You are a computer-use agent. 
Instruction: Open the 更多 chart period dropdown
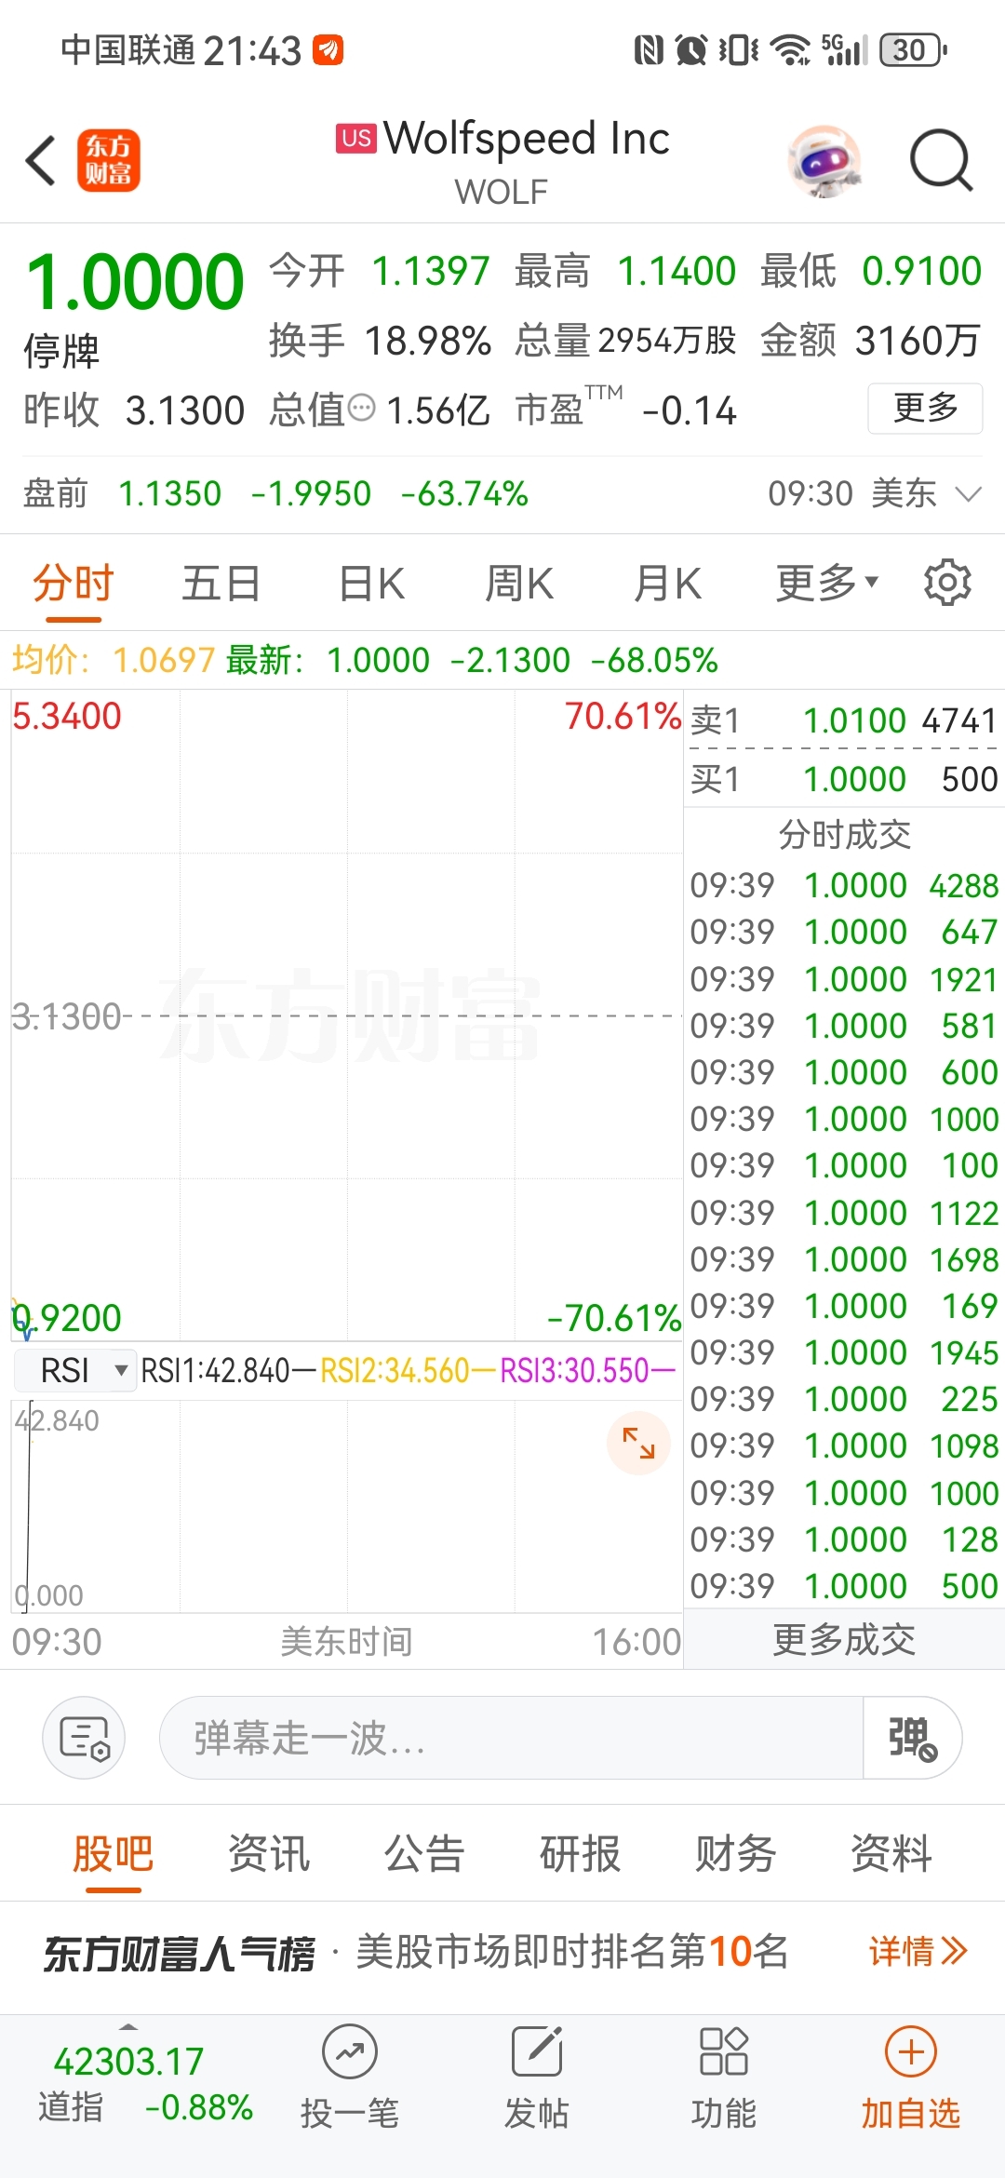(x=826, y=584)
